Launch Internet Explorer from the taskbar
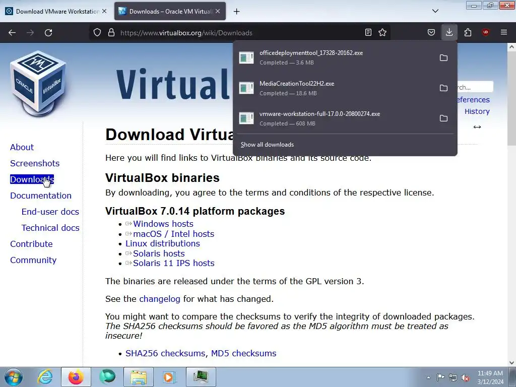 [45, 377]
